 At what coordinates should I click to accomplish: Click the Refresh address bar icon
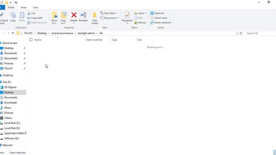(241, 33)
